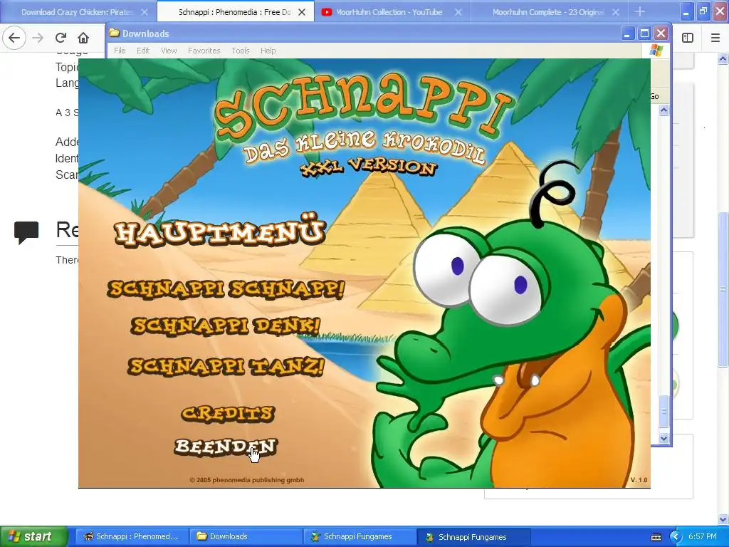Expand hidden system tray icons arrow
This screenshot has height=547, width=729.
(676, 537)
